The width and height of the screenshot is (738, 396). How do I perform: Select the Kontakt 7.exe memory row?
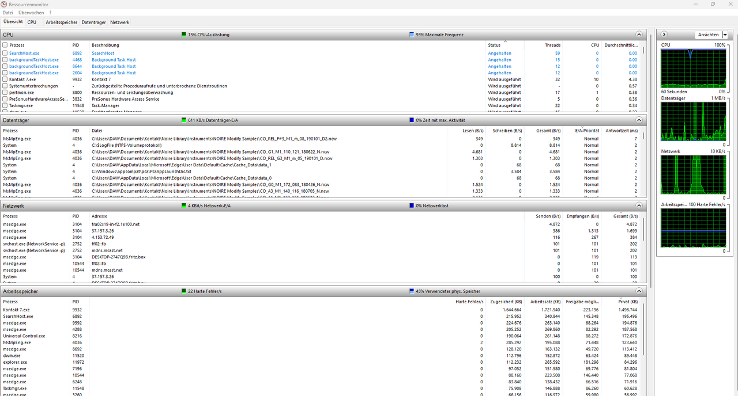tap(321, 310)
